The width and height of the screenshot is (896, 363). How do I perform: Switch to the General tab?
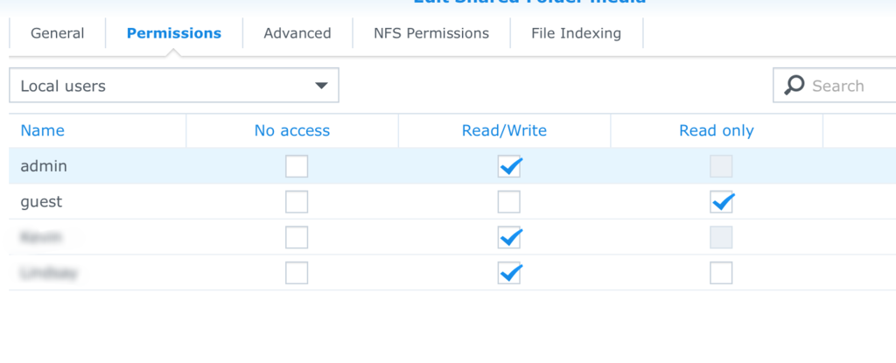coord(57,33)
